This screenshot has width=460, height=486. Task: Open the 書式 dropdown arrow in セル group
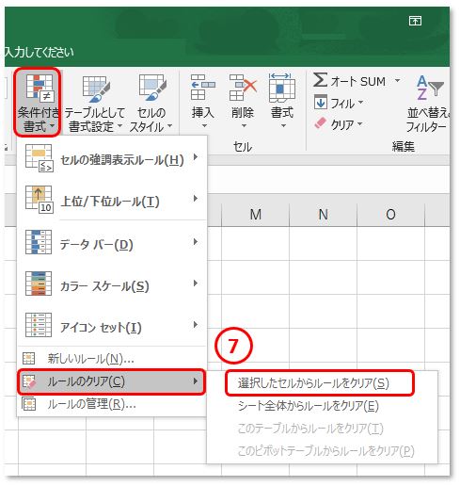(x=283, y=126)
